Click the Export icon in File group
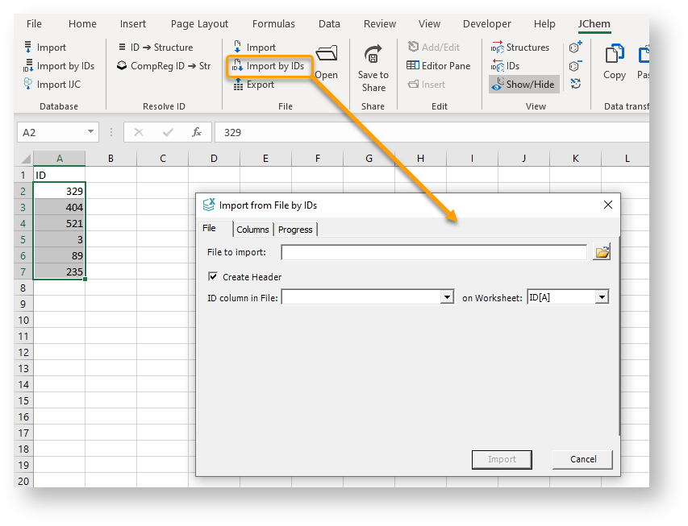The height and width of the screenshot is (526, 688). [x=238, y=85]
